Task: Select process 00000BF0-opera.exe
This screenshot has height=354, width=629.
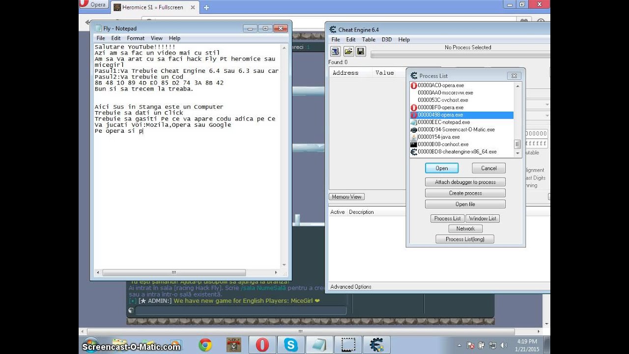Action: pyautogui.click(x=462, y=108)
